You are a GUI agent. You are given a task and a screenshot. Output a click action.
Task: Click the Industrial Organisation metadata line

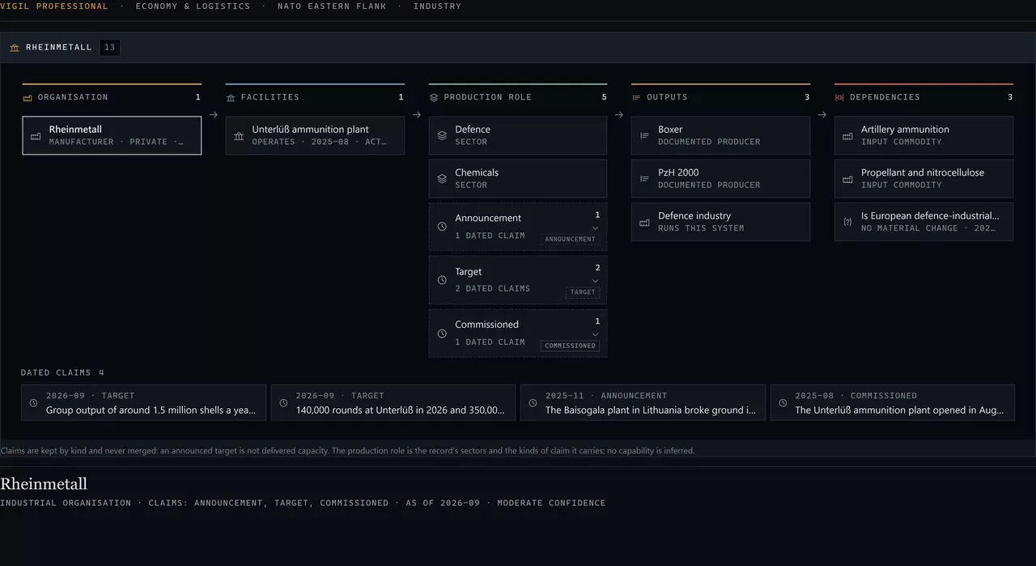(303, 503)
